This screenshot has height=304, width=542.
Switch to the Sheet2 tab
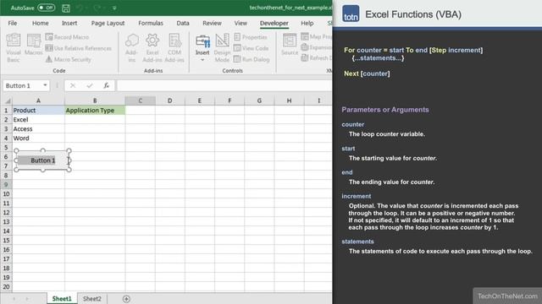point(92,299)
